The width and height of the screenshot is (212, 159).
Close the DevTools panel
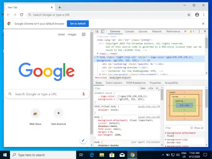pos(205,31)
